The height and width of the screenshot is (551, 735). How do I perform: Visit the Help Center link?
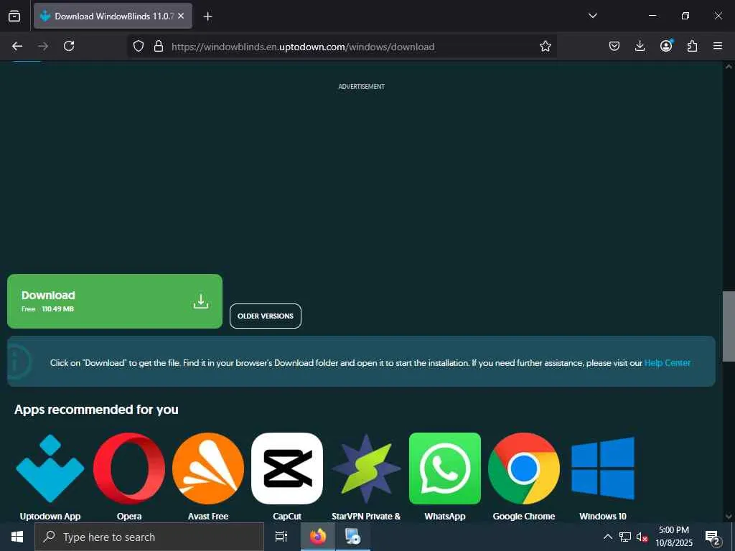tap(668, 362)
